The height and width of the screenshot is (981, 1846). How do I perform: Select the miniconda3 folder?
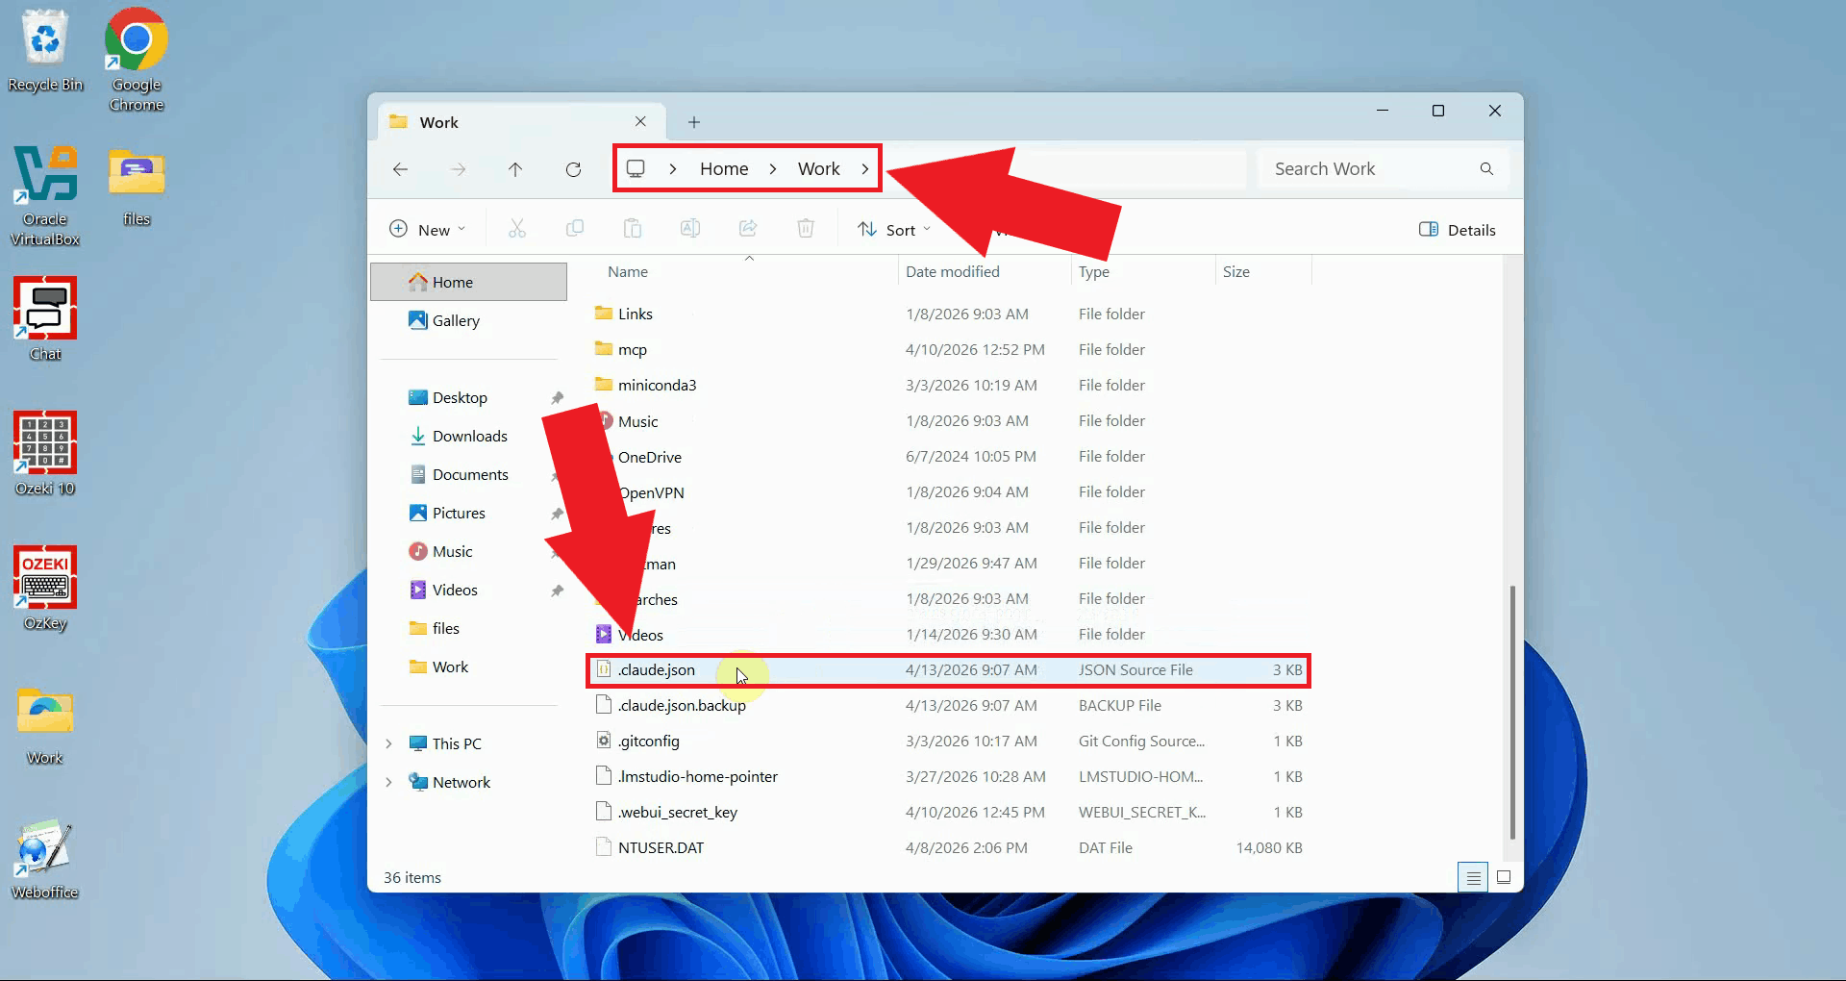point(949,386)
